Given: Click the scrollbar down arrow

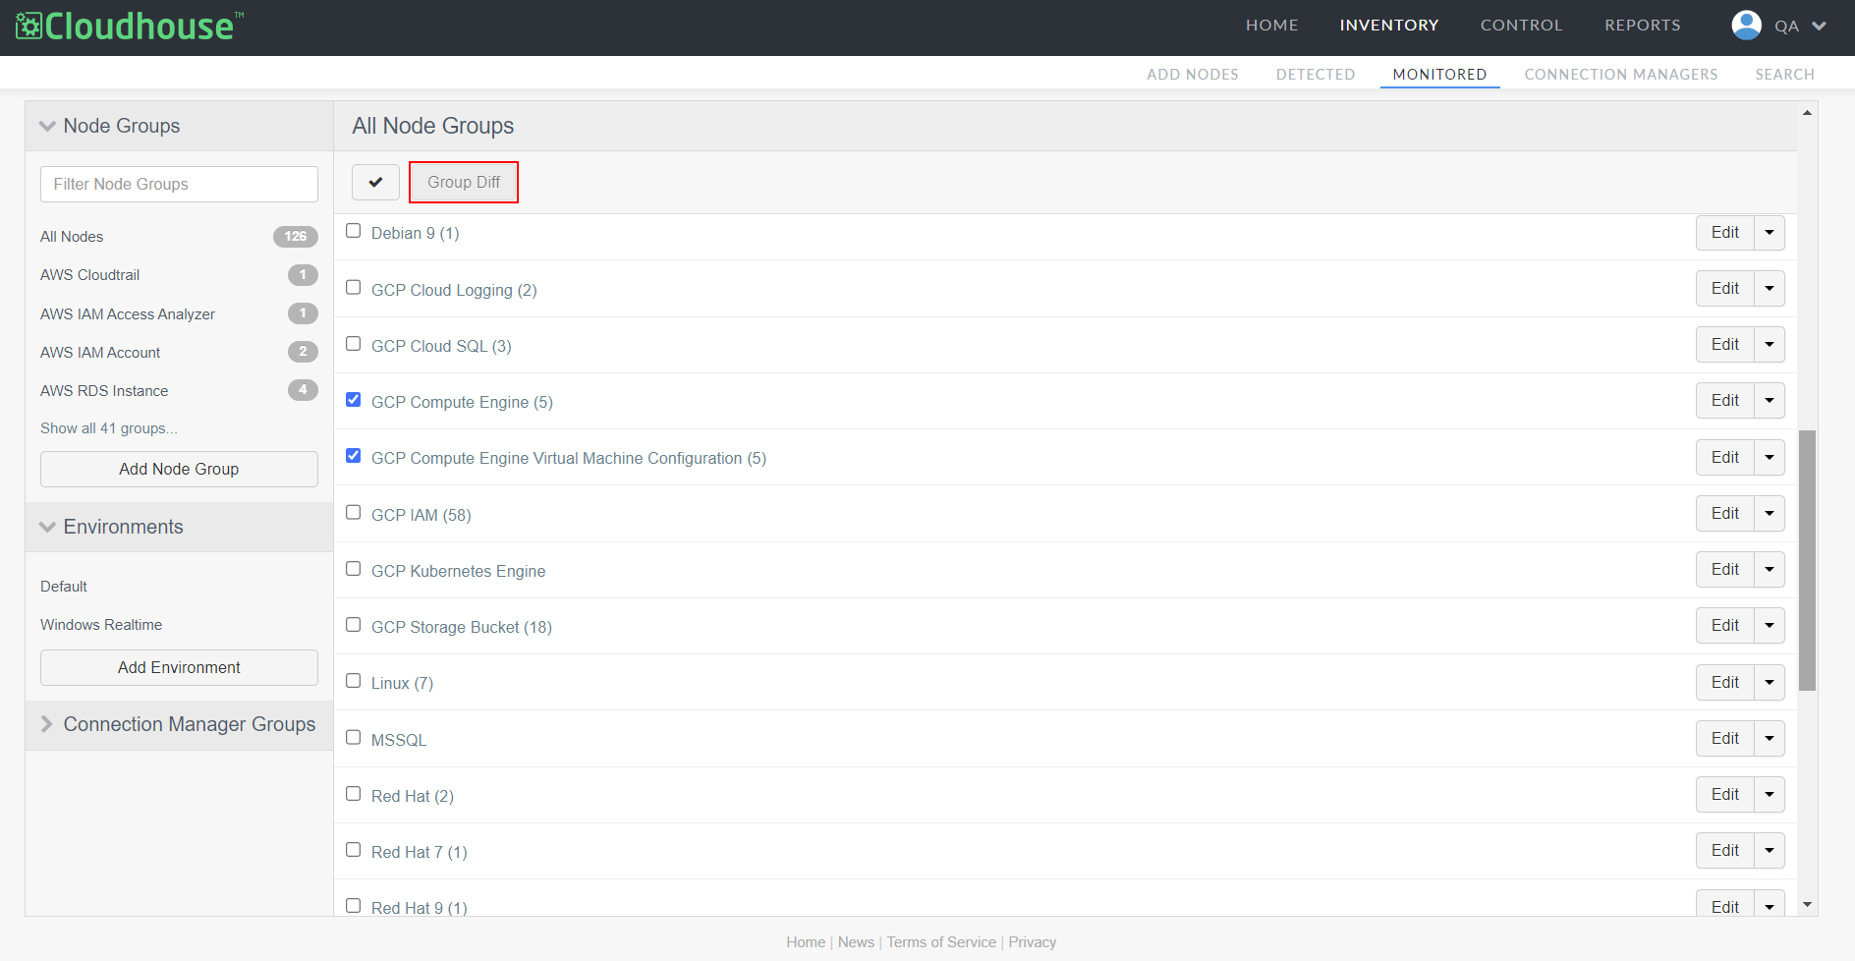Looking at the screenshot, I should (1807, 905).
